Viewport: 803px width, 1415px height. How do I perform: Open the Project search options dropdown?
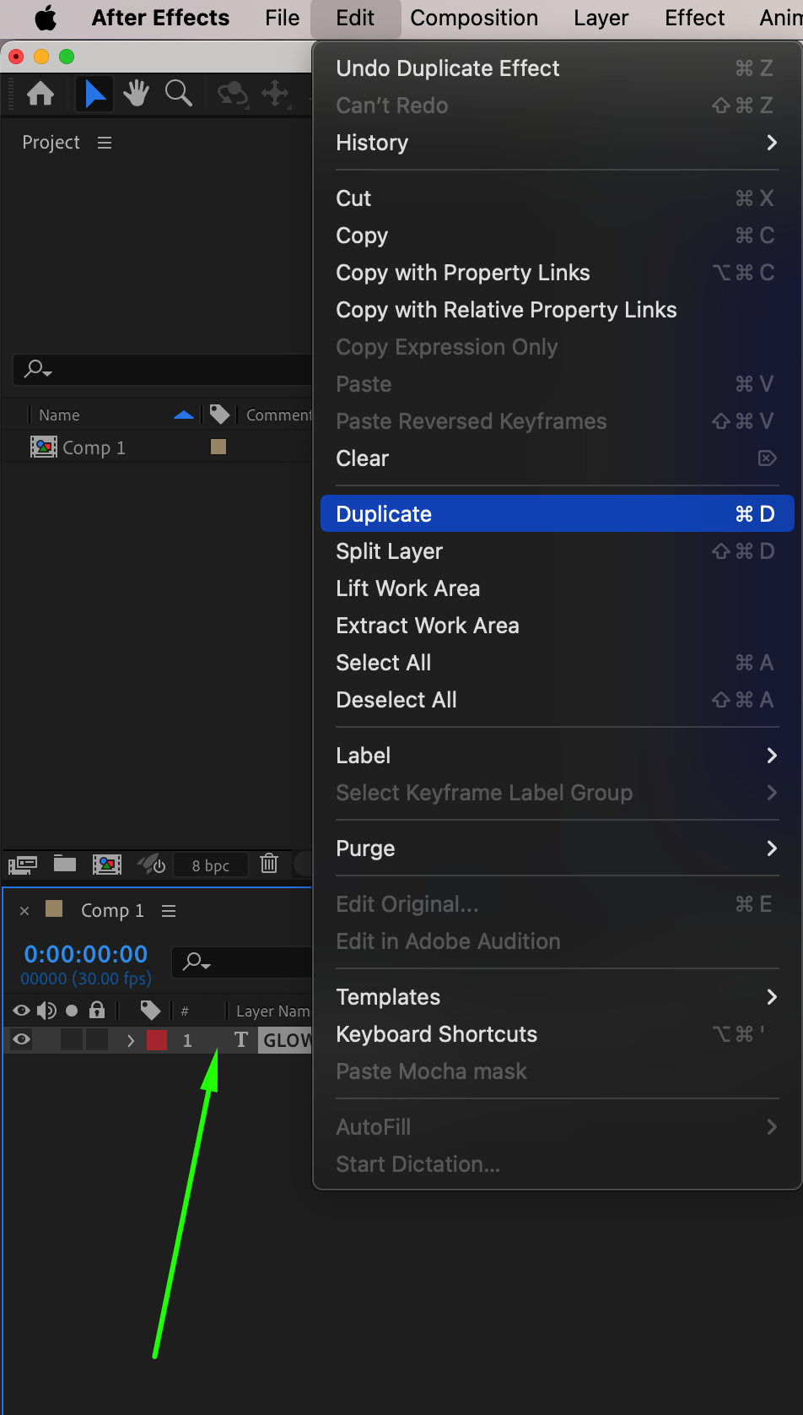(38, 369)
